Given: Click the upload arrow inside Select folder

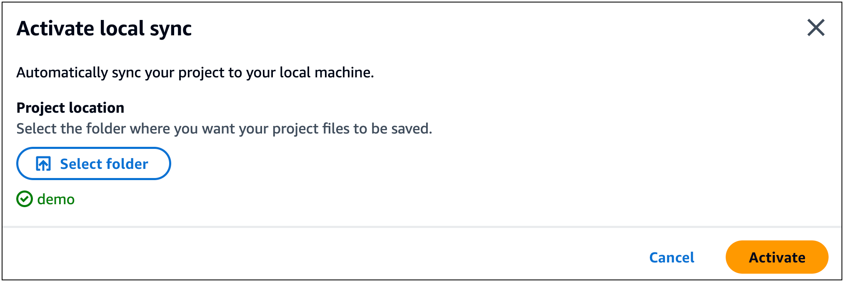Looking at the screenshot, I should click(x=44, y=163).
